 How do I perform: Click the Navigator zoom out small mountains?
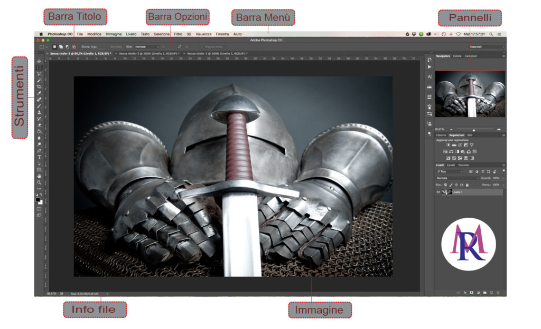coord(451,130)
